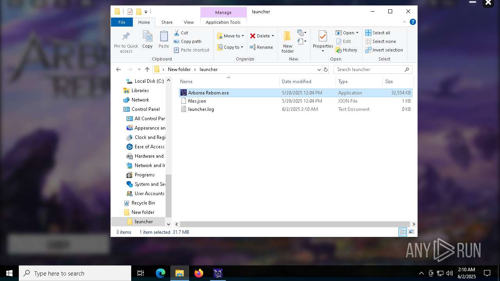Click Windows Start button
Image resolution: width=500 pixels, height=281 pixels.
9,273
